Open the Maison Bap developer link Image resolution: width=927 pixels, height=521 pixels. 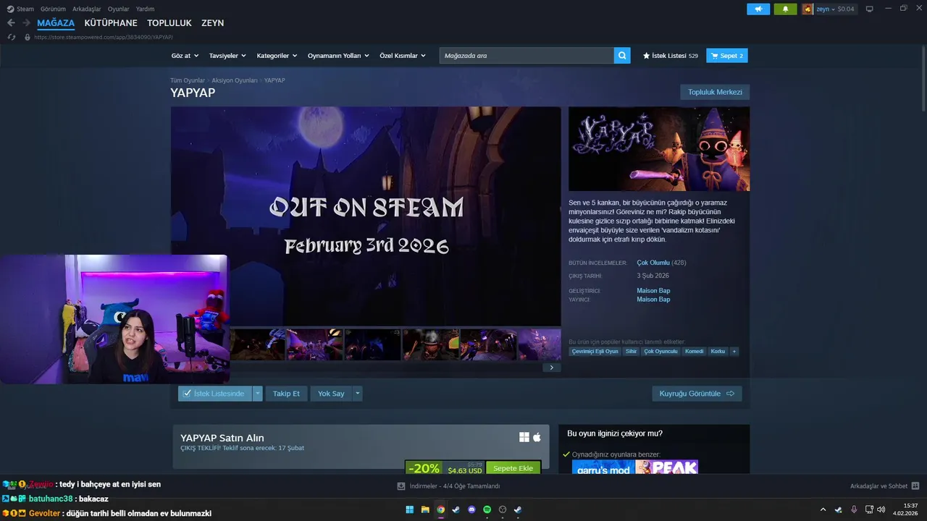(653, 291)
